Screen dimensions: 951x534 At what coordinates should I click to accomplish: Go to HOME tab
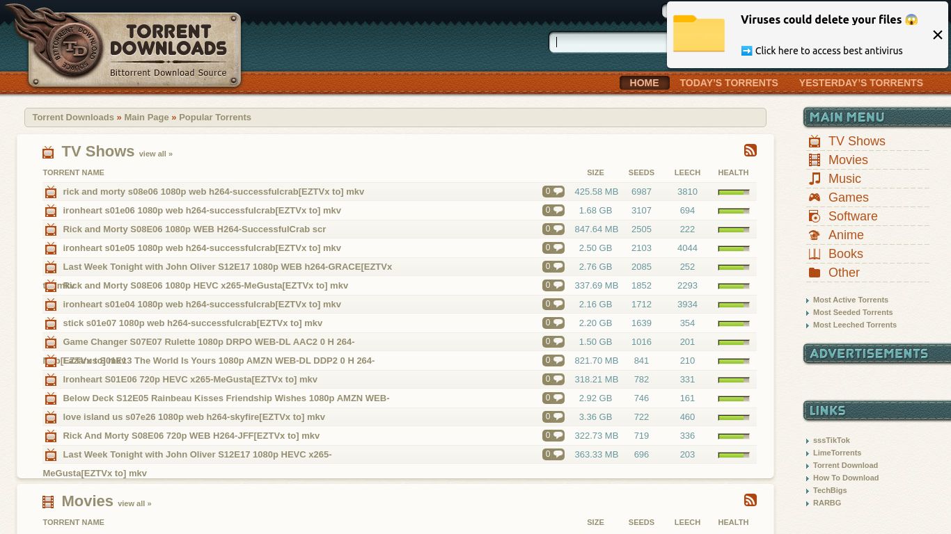pyautogui.click(x=644, y=83)
